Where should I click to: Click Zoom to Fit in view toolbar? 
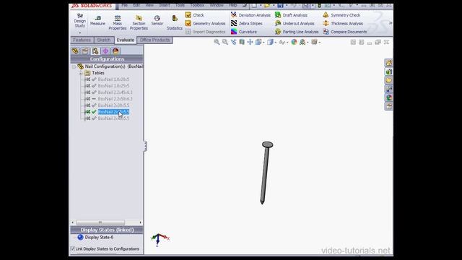217,42
